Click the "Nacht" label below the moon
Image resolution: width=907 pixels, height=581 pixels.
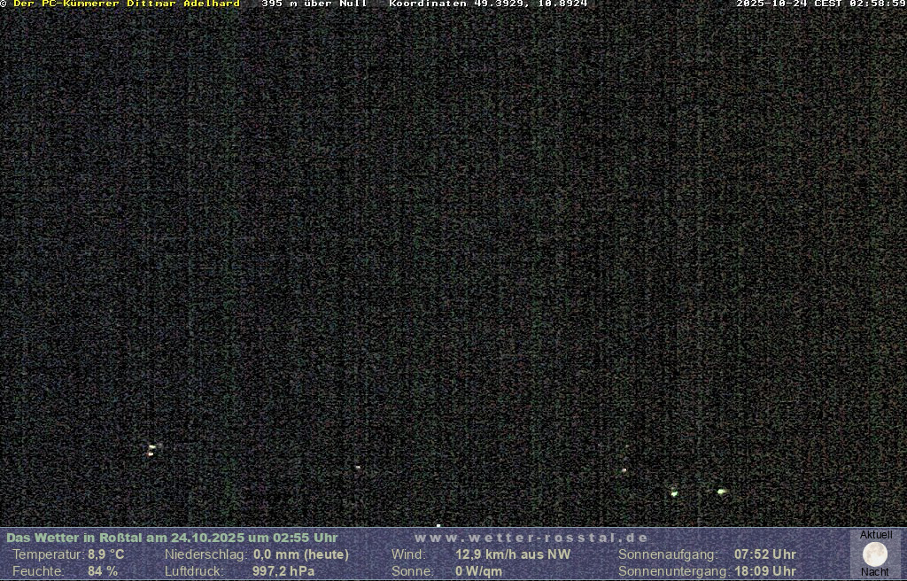coord(875,572)
